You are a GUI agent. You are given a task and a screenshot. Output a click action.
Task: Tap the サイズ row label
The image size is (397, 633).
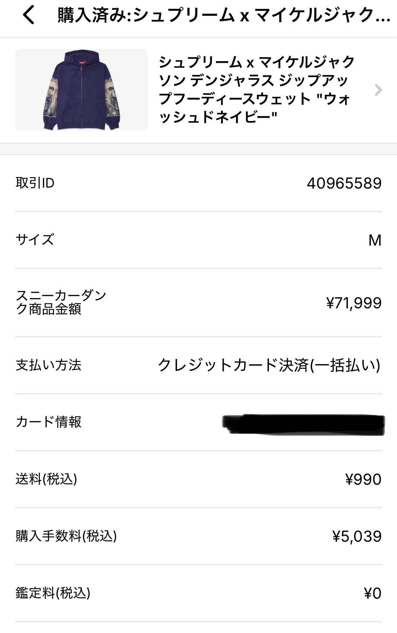point(35,240)
